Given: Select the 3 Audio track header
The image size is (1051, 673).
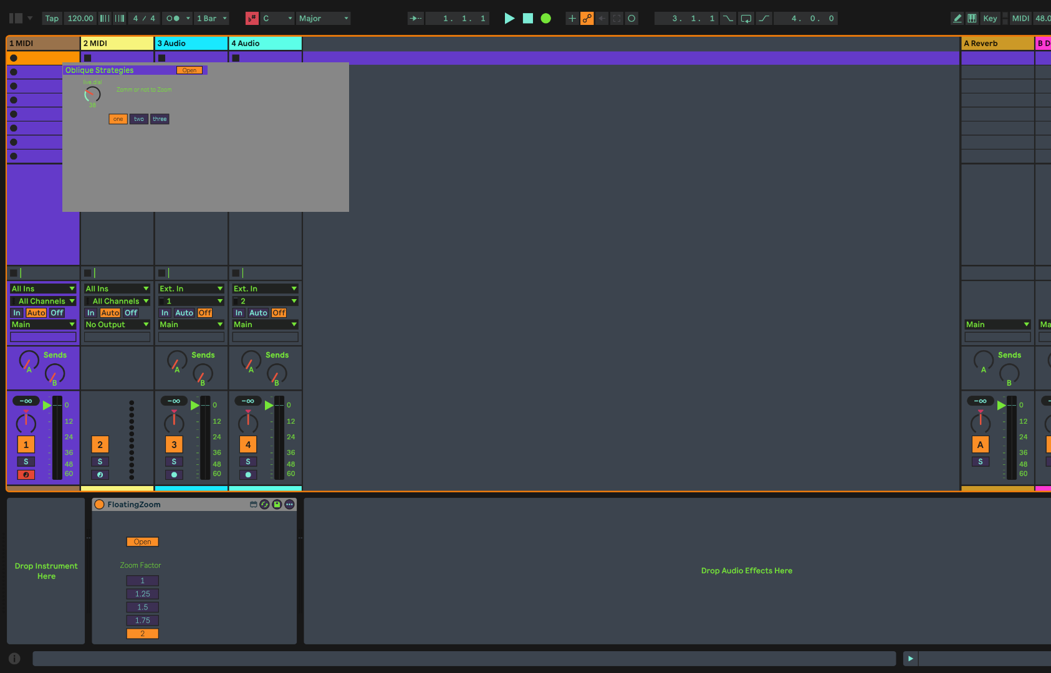Looking at the screenshot, I should point(191,44).
